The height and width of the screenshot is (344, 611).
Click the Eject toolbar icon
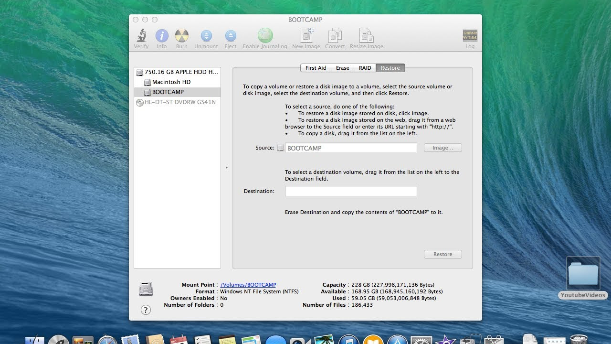231,36
